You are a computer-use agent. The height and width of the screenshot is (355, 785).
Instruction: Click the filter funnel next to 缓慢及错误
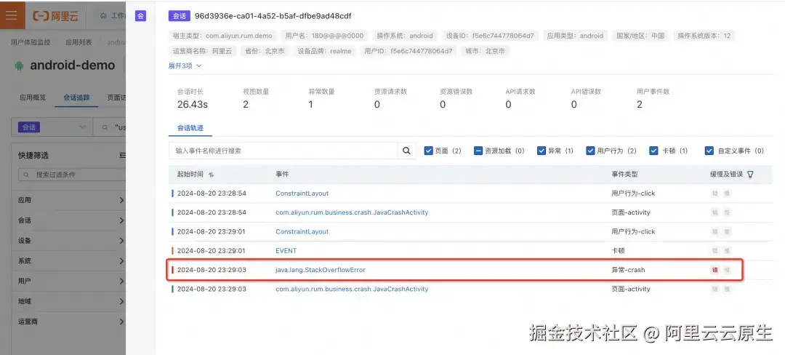point(750,175)
